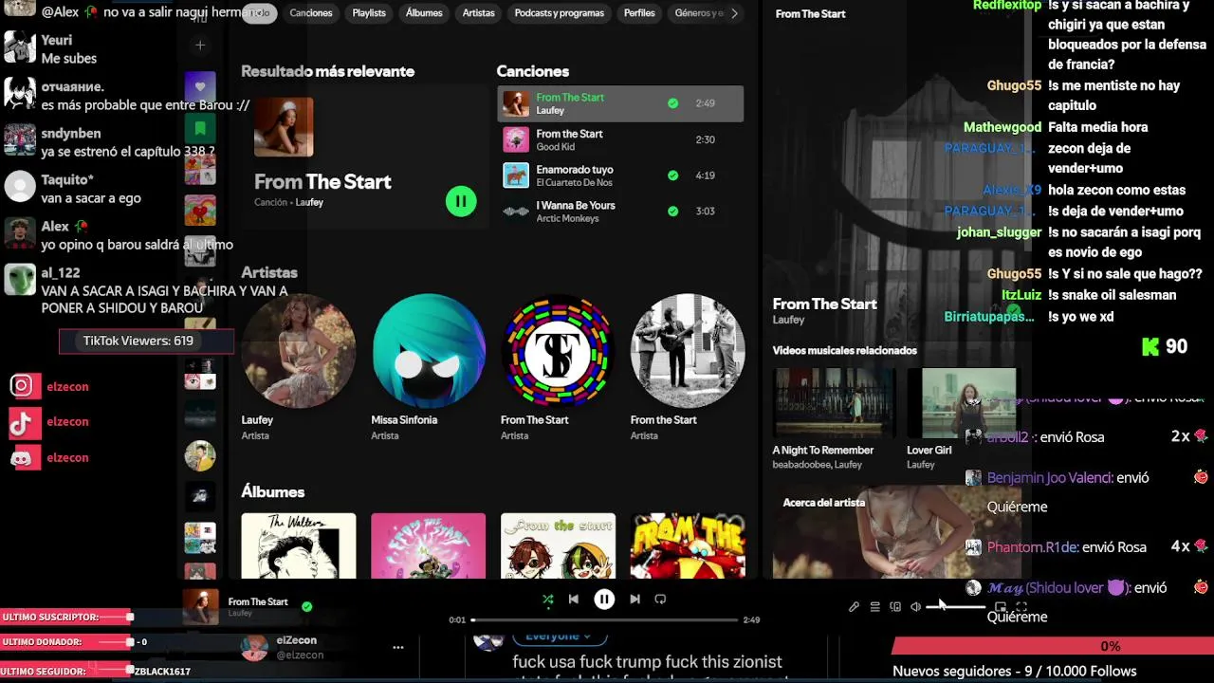Toggle saved checkmark for Enamorado tuyo
The image size is (1214, 683).
(672, 175)
